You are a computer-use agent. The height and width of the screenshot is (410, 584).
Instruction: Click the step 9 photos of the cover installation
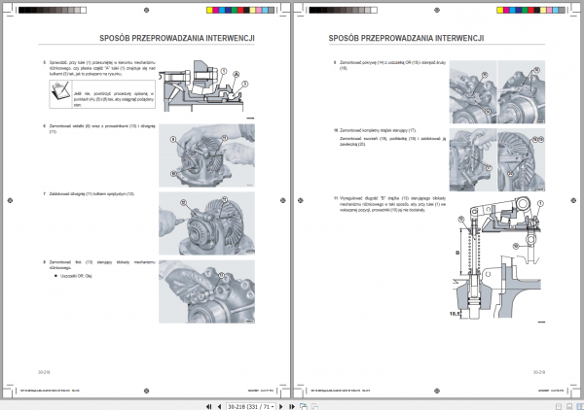496,92
